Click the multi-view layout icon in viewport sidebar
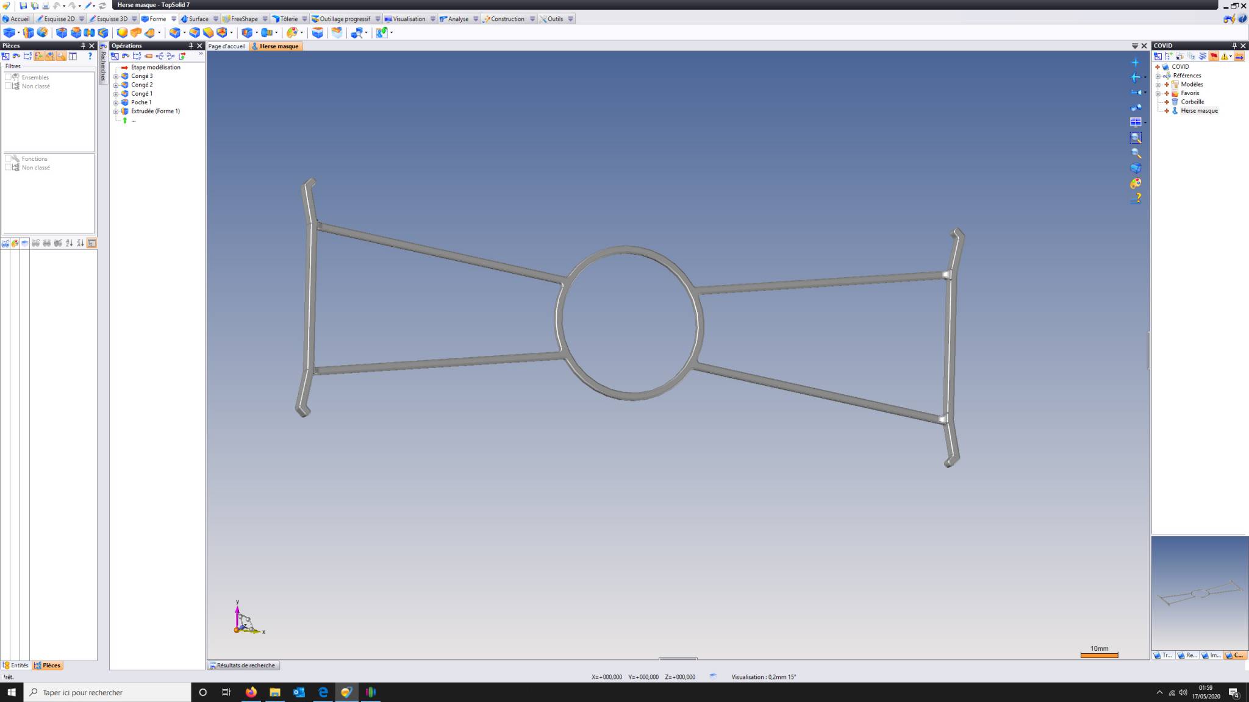The image size is (1249, 702). pos(1136,122)
